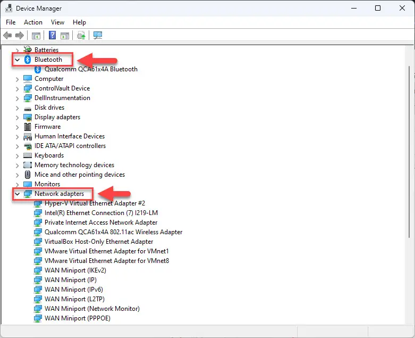Expand the Firmware category

pos(18,127)
